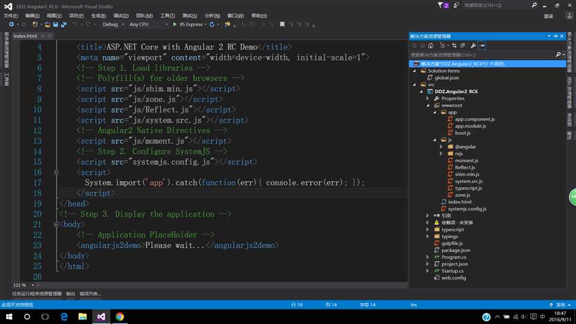Open the 帮助(H) menu
576x324 pixels.
point(259,16)
